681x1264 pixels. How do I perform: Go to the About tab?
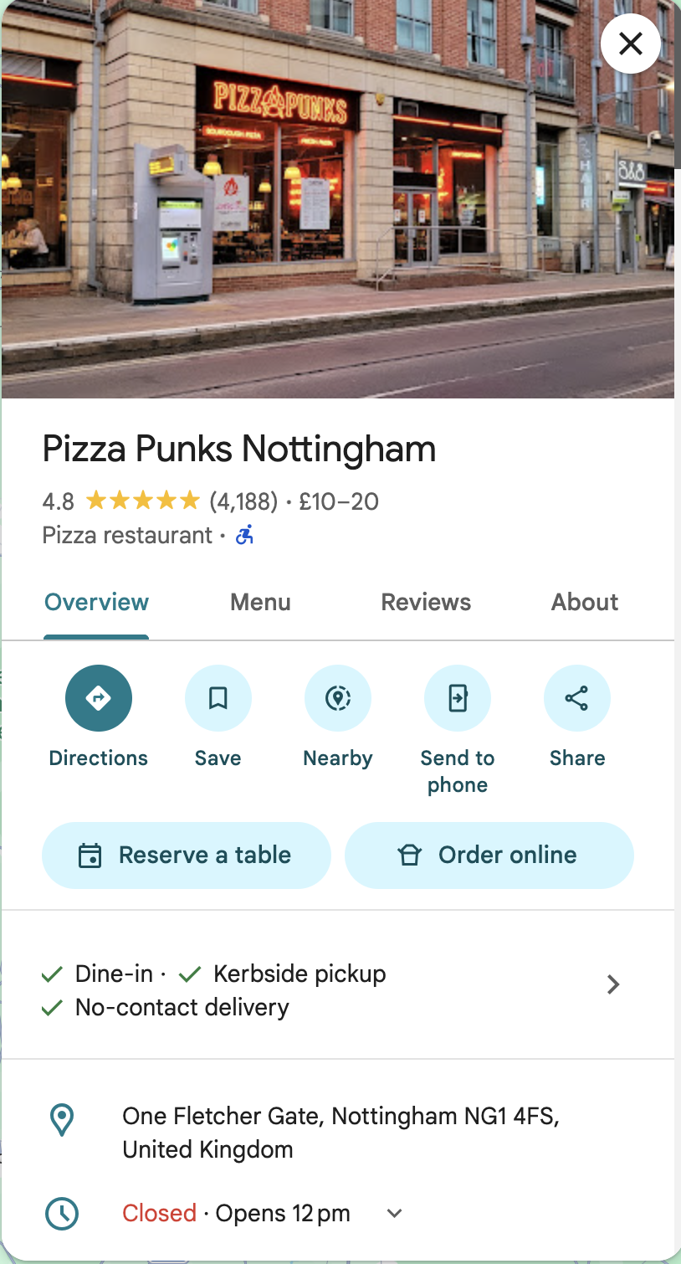[585, 603]
